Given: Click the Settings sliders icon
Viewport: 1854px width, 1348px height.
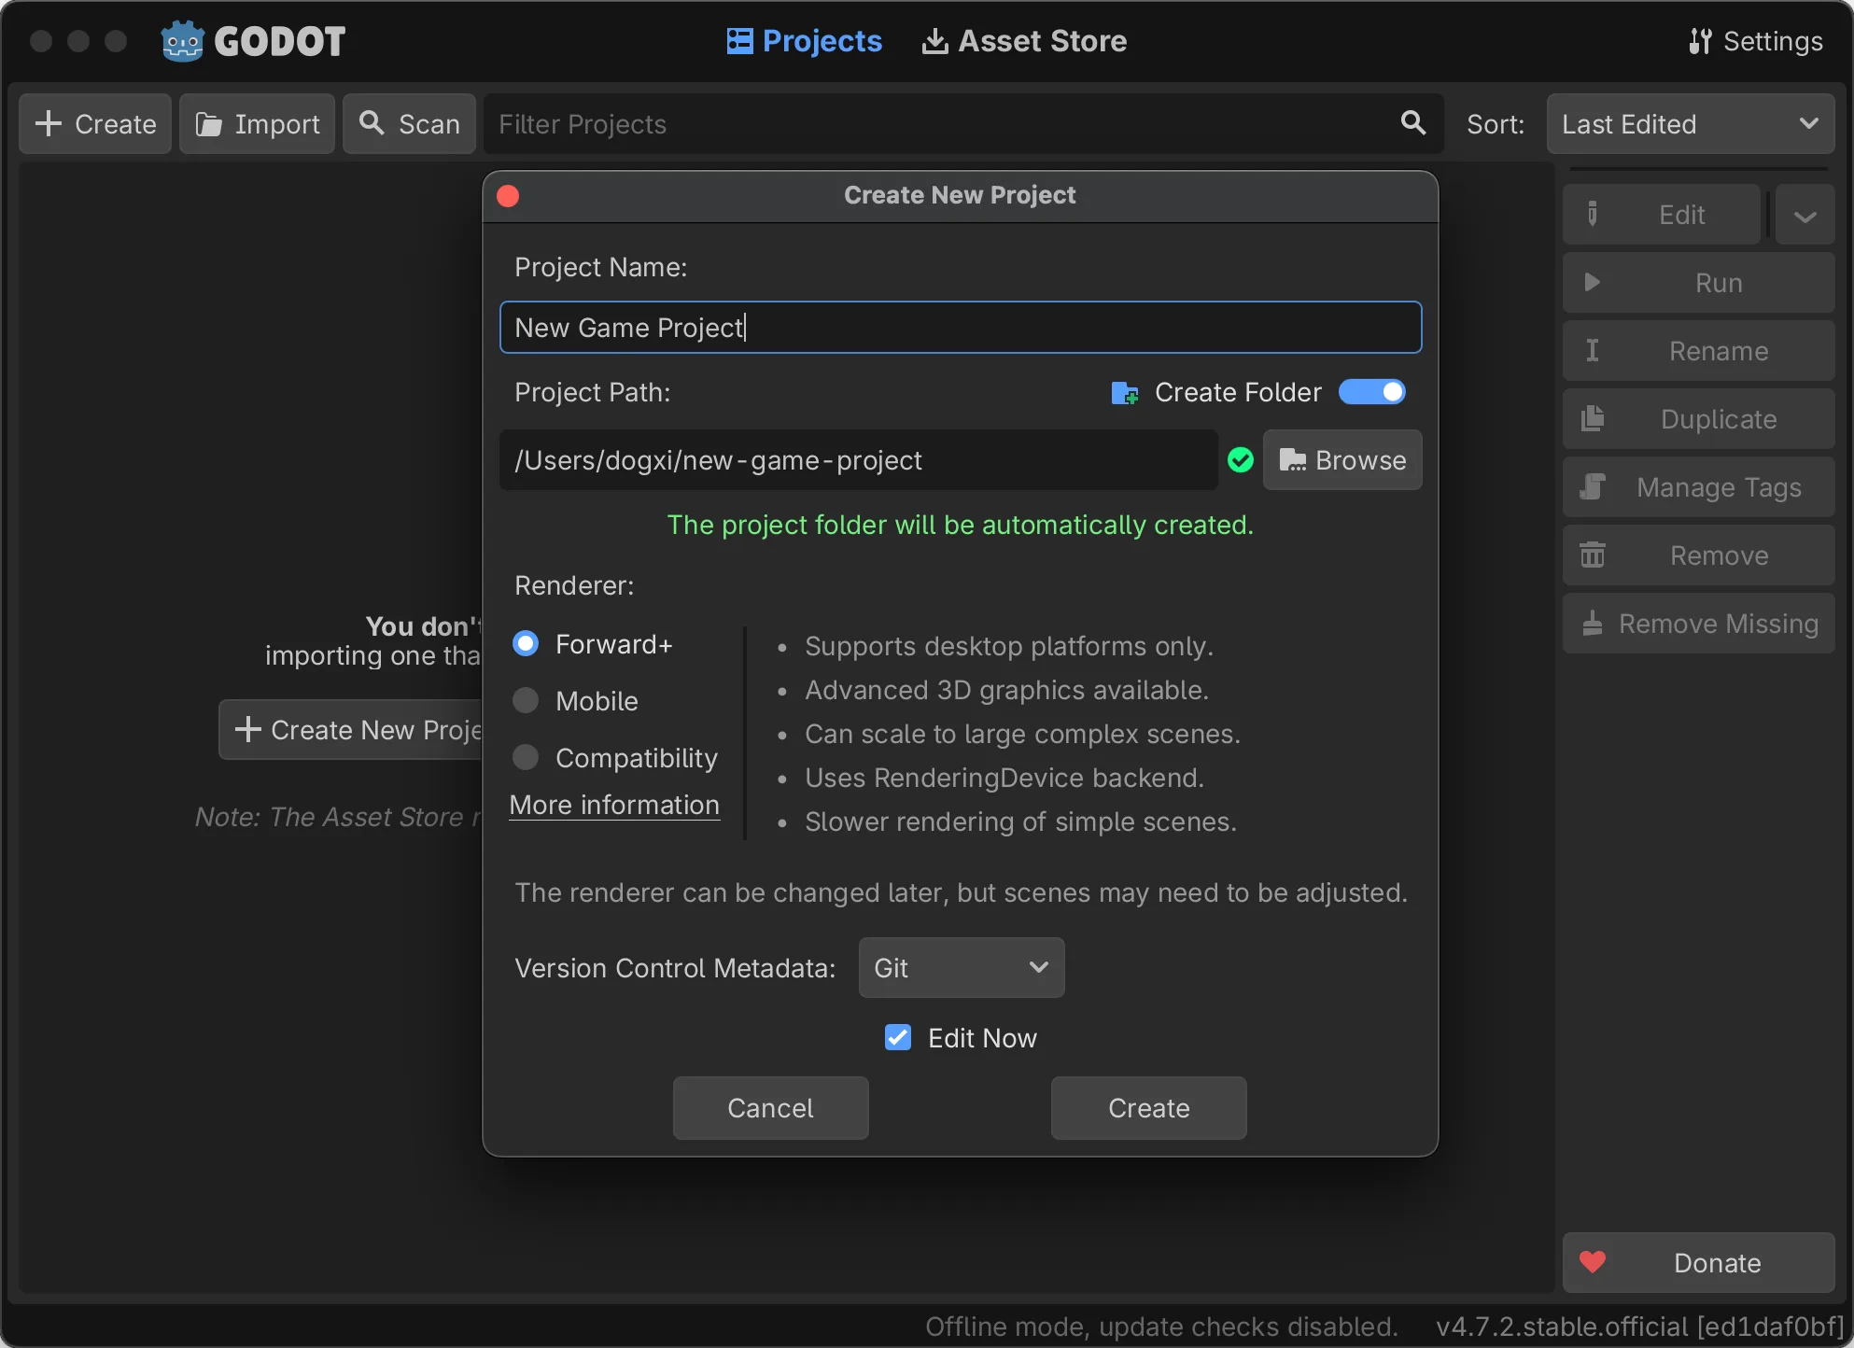Looking at the screenshot, I should 1701,41.
